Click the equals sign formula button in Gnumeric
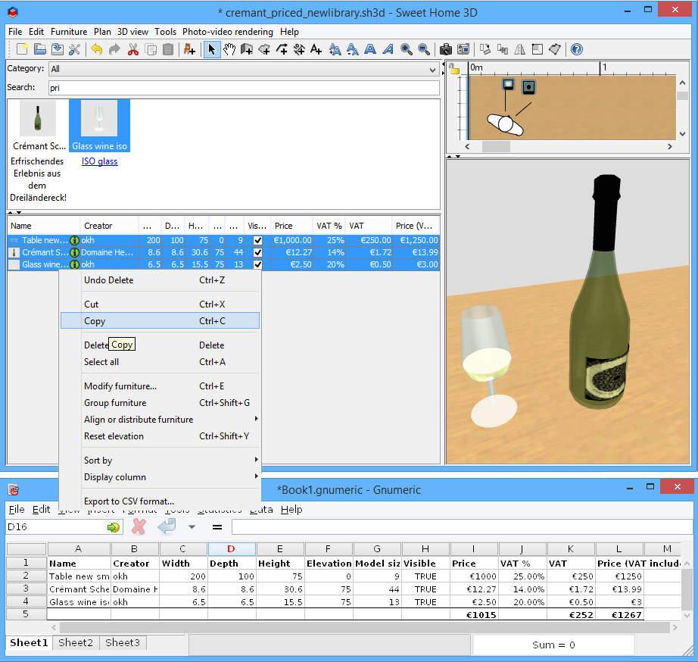Viewport: 698px width, 662px height. point(217,527)
